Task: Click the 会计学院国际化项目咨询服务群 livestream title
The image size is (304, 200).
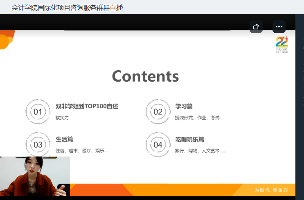Action: click(67, 7)
